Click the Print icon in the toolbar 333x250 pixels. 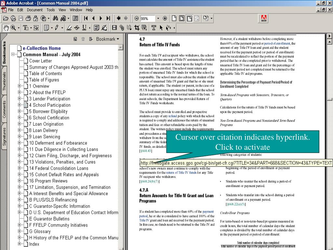[x=28, y=19]
